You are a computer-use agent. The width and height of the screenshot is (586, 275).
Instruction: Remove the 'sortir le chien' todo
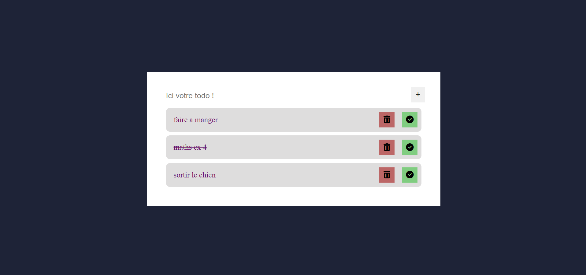coord(387,175)
